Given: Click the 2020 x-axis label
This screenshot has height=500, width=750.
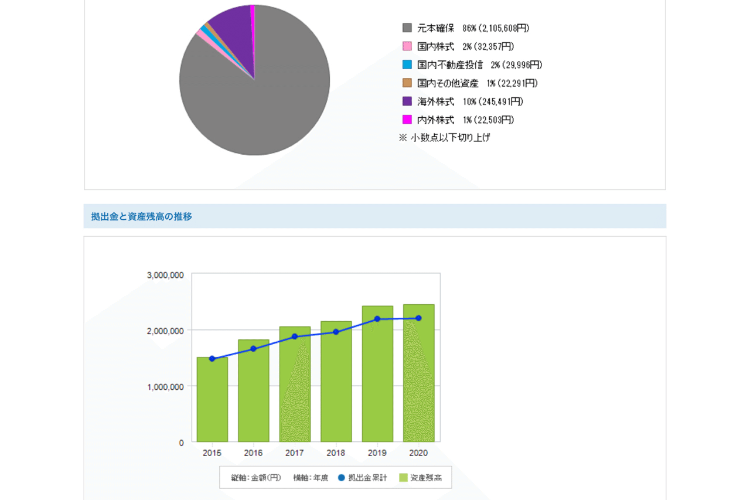Looking at the screenshot, I should pos(418,453).
